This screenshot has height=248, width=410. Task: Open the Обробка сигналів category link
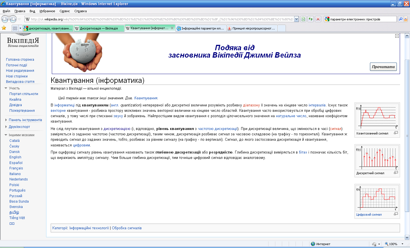pyautogui.click(x=127, y=228)
